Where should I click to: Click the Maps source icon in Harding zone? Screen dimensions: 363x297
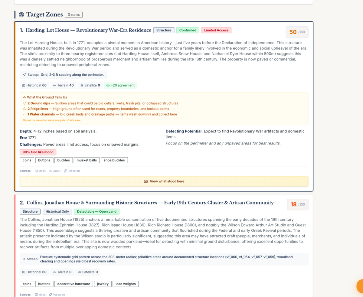(36, 171)
